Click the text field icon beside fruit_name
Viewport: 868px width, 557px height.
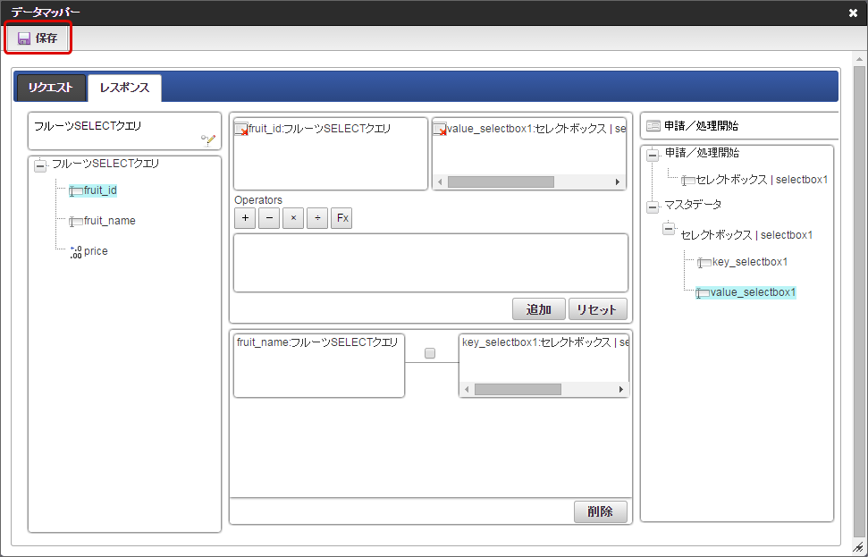76,222
